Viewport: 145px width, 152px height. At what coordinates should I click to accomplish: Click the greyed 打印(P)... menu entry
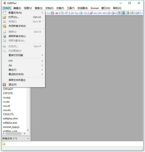(x=23, y=46)
